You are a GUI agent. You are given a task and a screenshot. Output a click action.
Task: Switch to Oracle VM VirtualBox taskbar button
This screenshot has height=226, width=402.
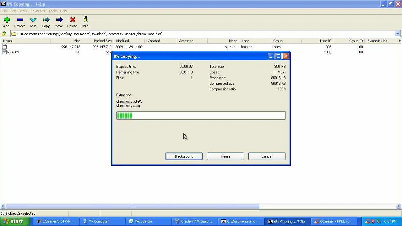[x=194, y=221]
